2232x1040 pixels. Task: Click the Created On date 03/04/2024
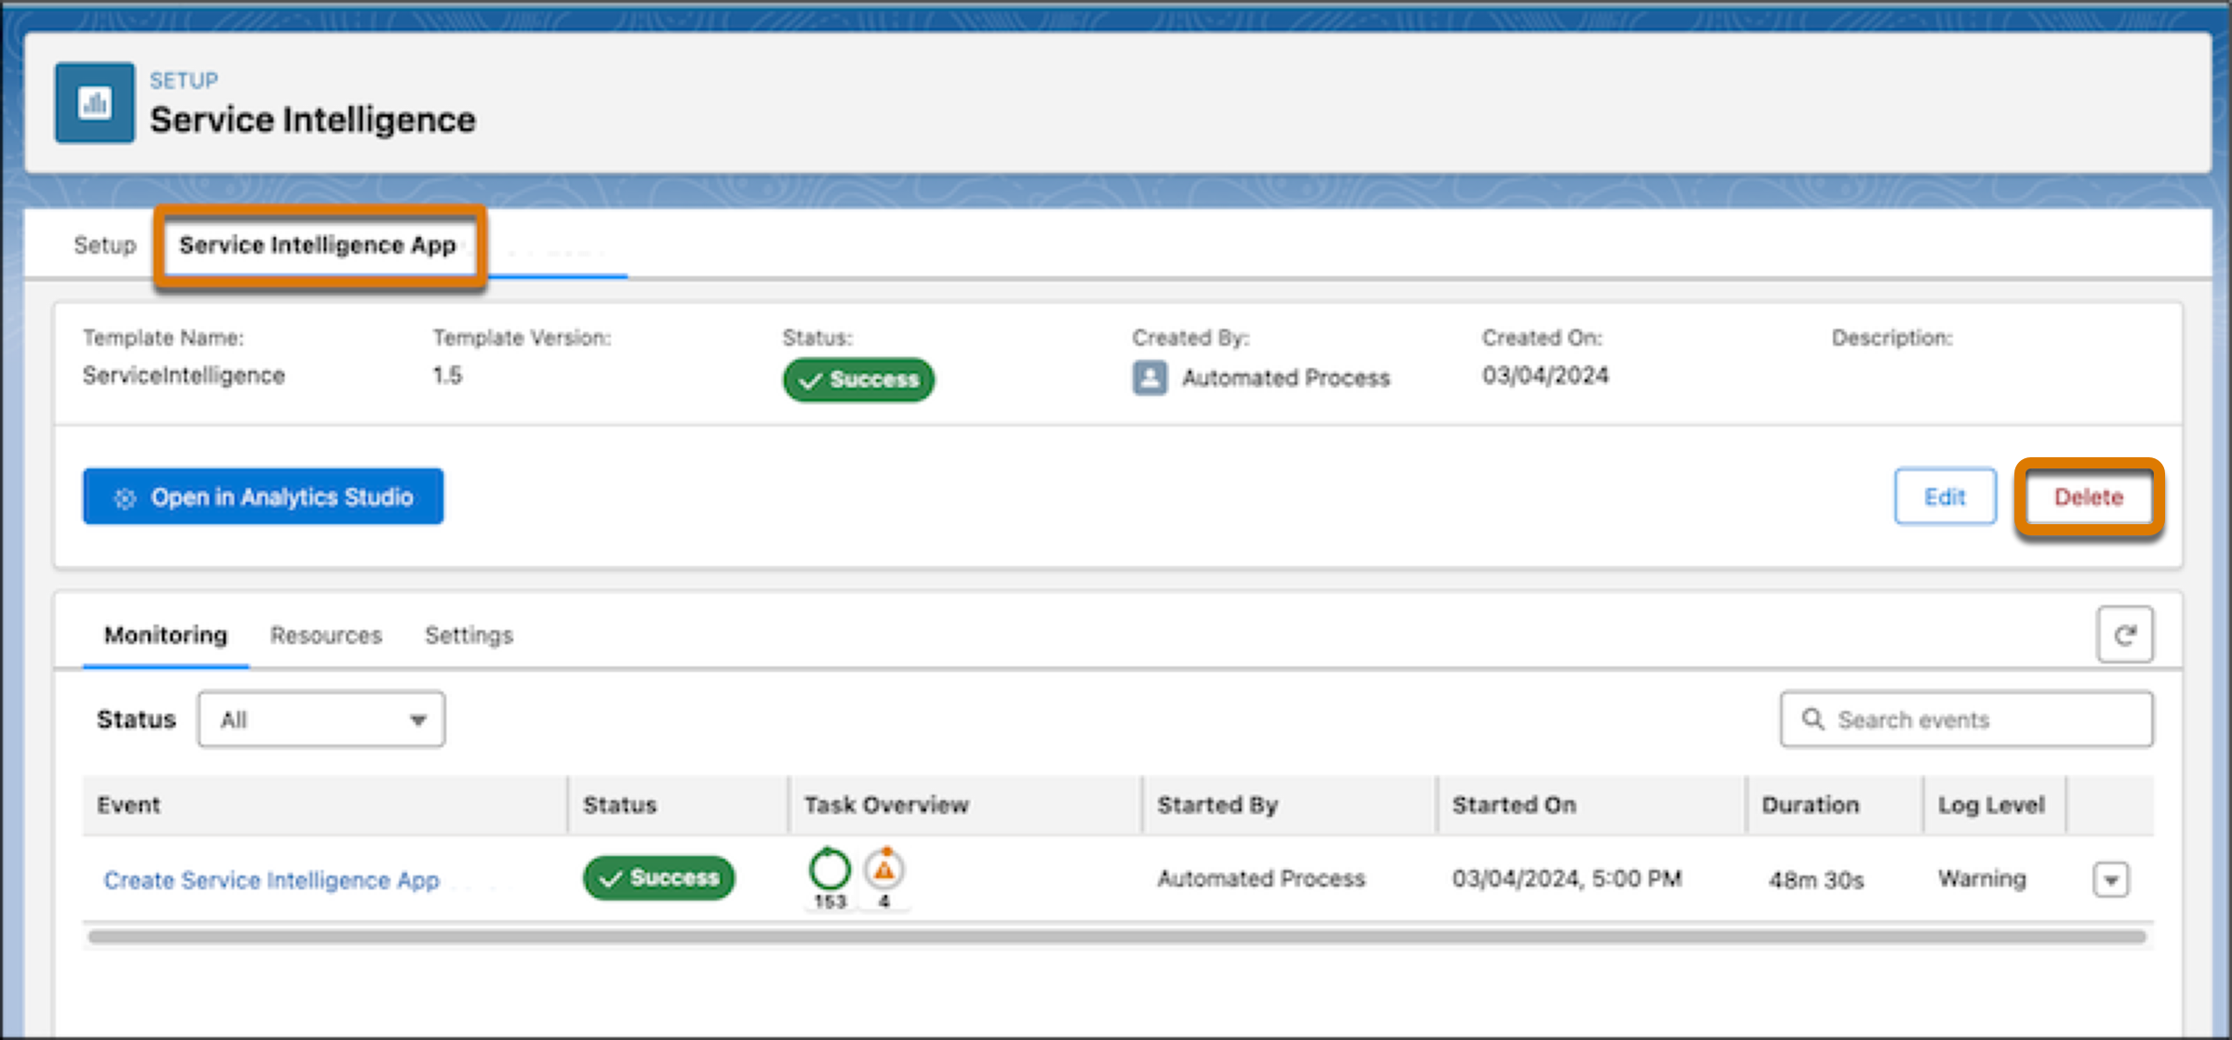(x=1545, y=375)
